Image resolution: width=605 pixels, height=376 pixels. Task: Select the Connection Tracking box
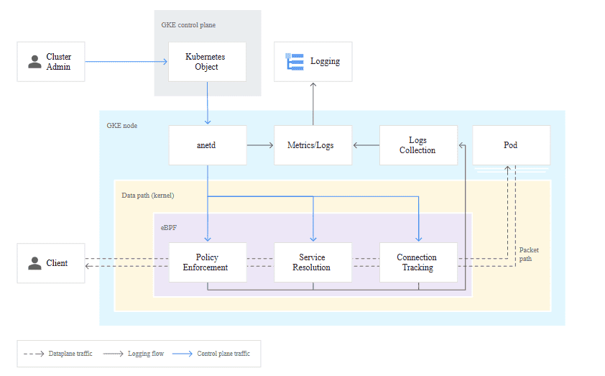click(x=419, y=262)
